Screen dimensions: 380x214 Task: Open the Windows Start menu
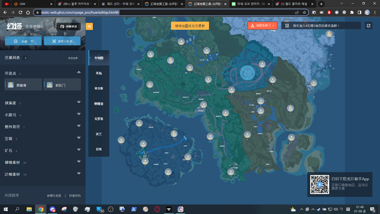point(5,209)
